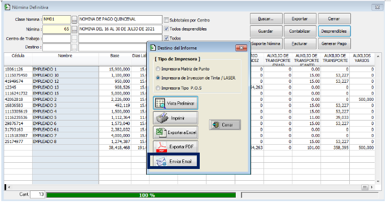Click the Buscar.. button
This screenshot has height=205, width=391.
(x=266, y=19)
